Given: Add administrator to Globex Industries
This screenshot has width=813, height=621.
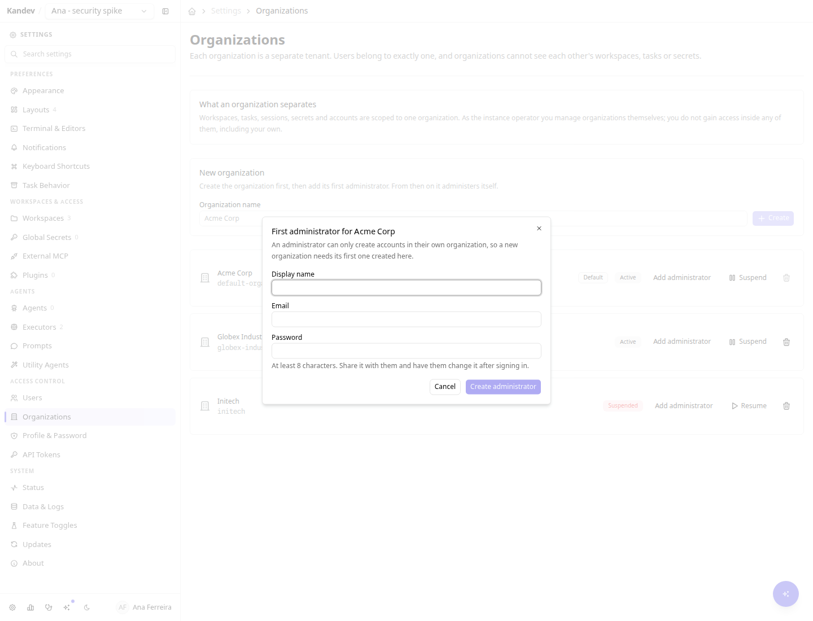Looking at the screenshot, I should tap(682, 342).
